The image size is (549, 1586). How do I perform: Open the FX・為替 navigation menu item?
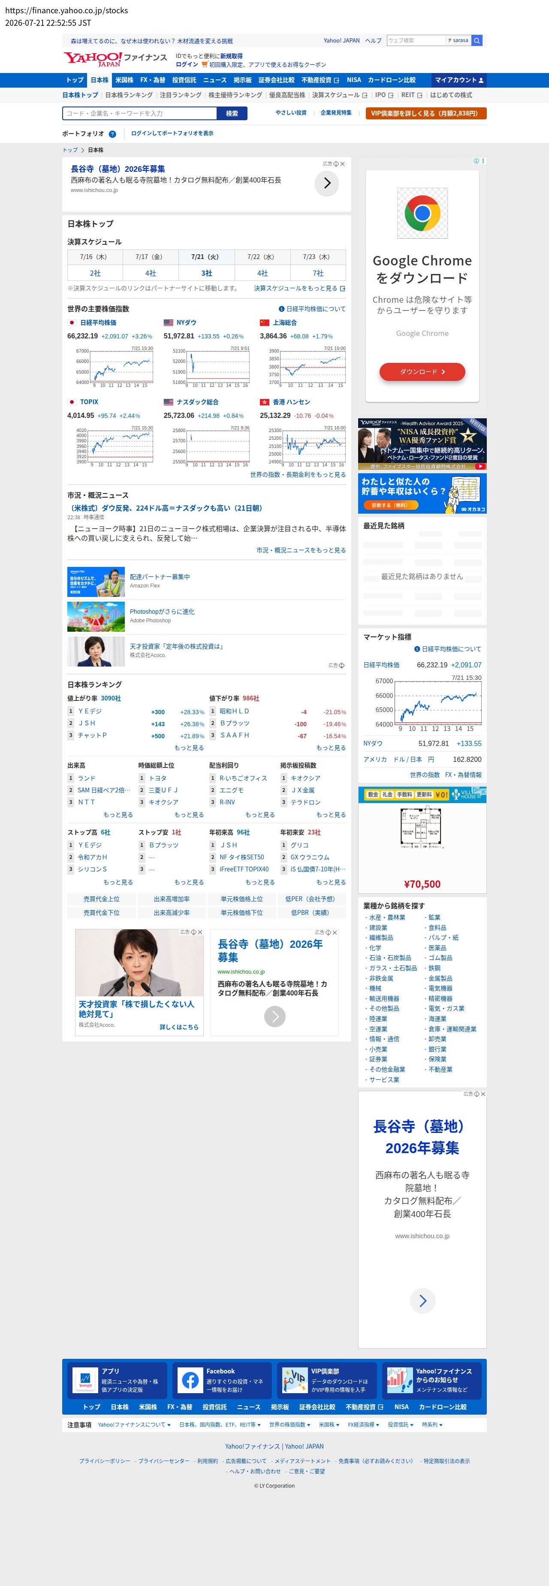152,80
